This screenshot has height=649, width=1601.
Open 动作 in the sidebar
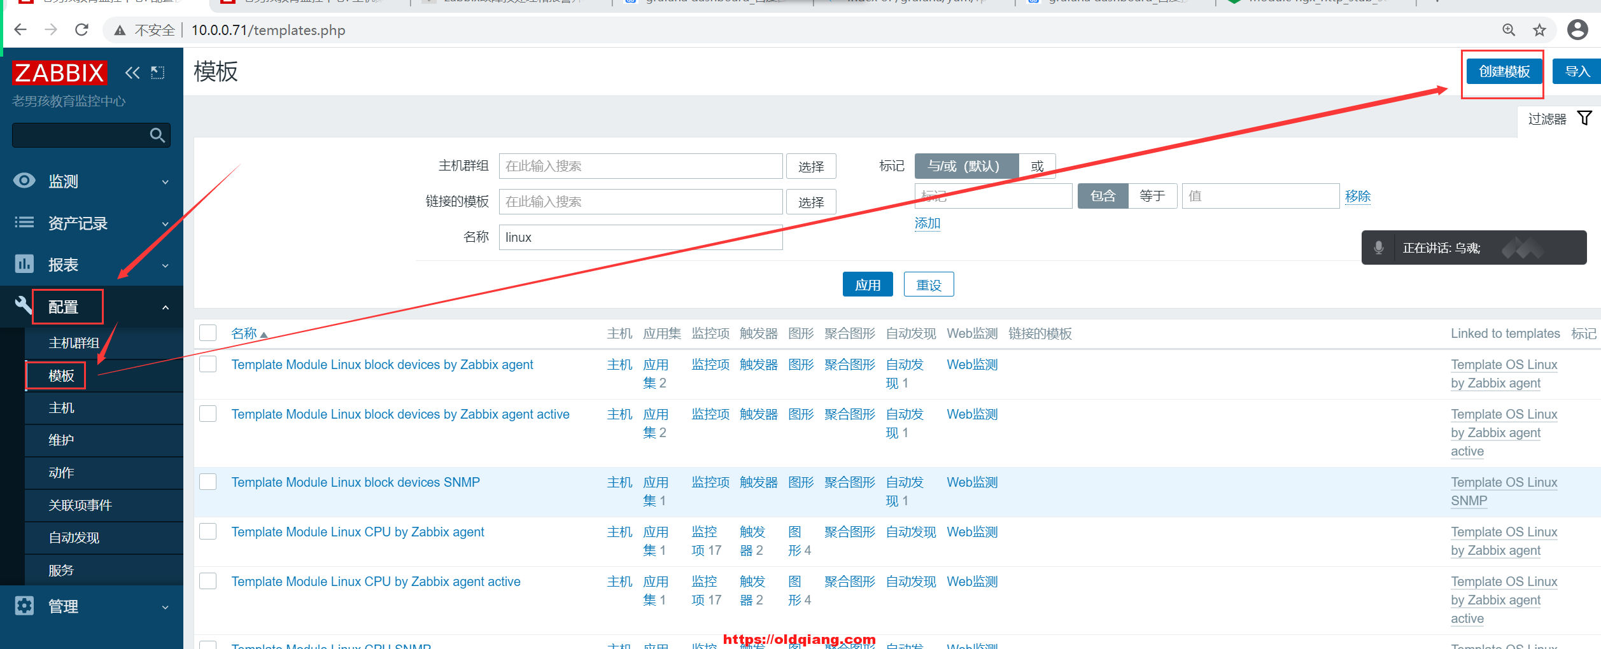[x=61, y=473]
